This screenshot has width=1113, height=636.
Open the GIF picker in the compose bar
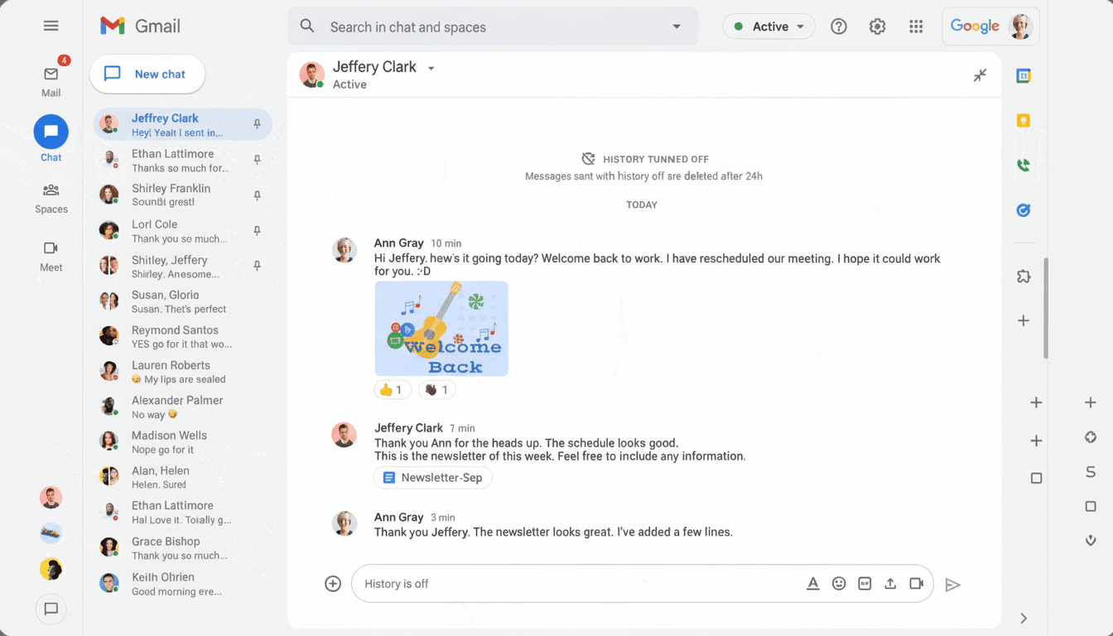click(865, 583)
